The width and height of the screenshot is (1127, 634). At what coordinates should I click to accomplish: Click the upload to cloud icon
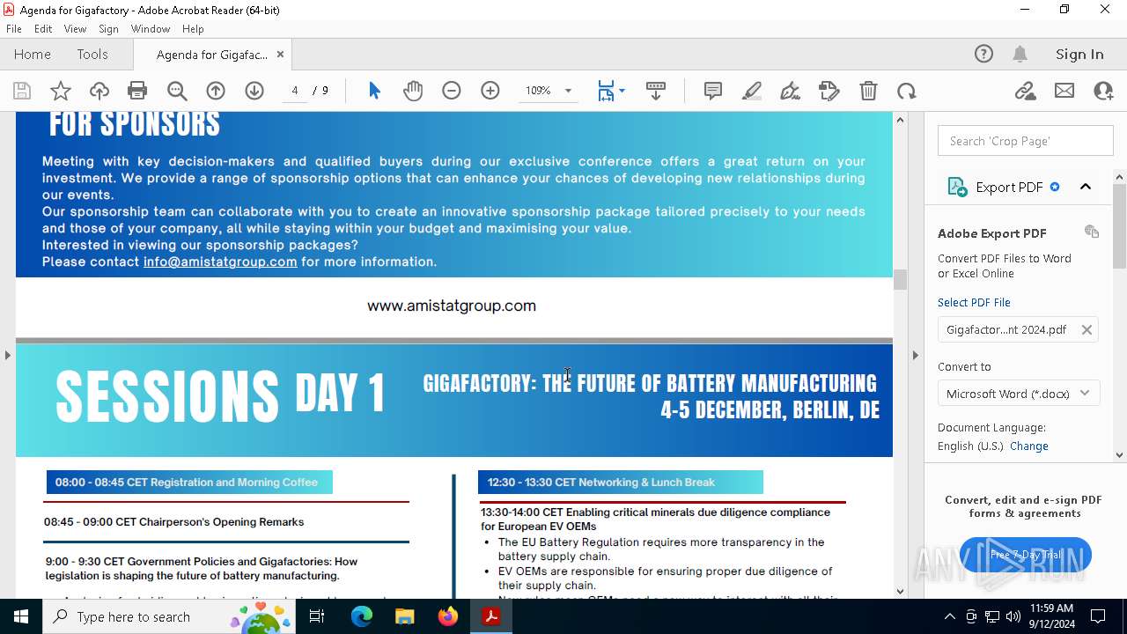click(99, 91)
